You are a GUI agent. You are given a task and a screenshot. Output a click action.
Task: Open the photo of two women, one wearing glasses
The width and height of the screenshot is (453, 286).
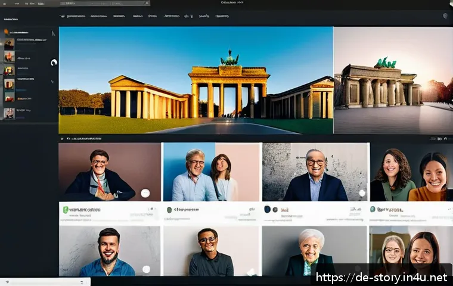click(x=411, y=251)
